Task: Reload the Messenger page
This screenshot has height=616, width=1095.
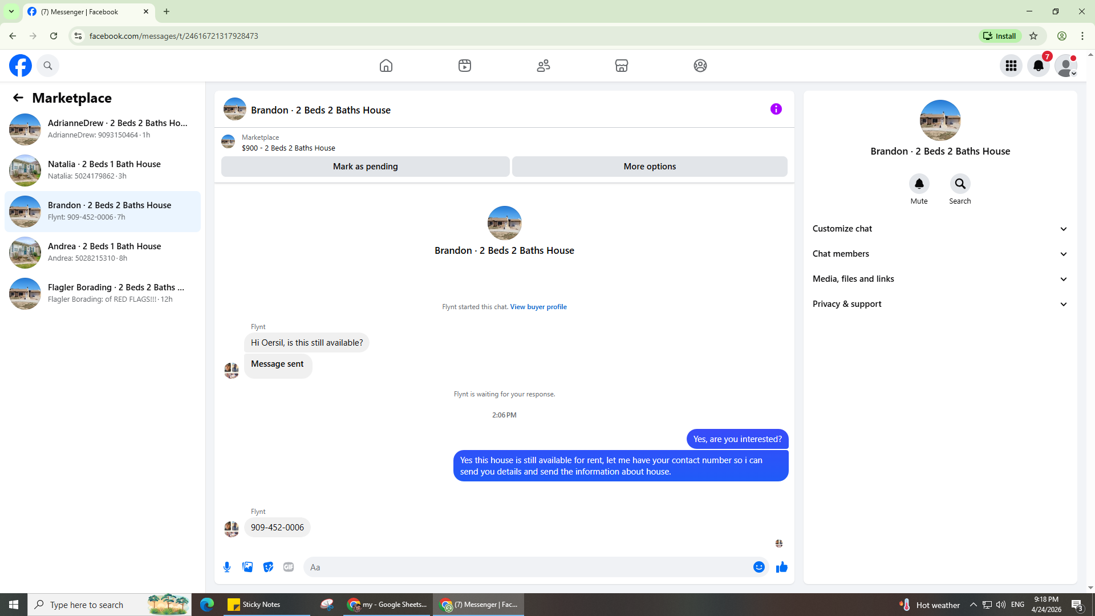Action: pos(54,36)
